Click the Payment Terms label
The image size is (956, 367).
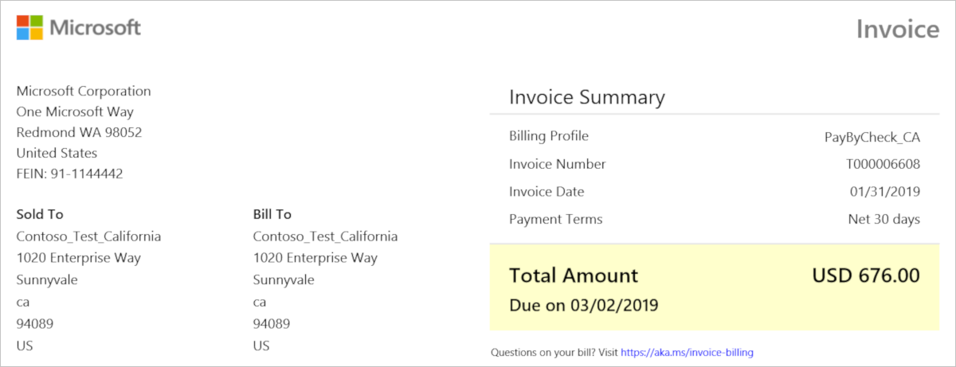556,219
